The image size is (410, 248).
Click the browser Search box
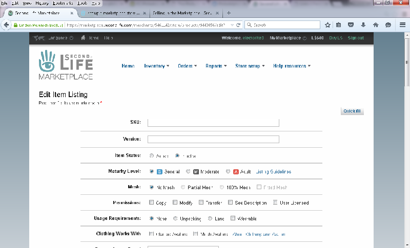282,25
